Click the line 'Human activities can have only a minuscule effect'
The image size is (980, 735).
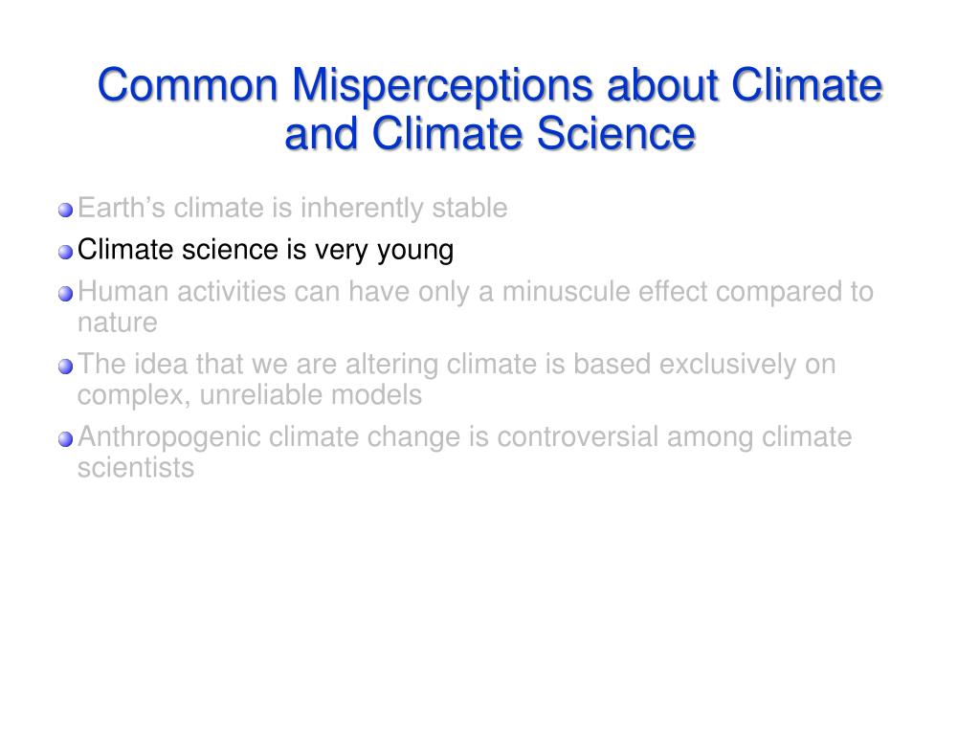coord(476,293)
